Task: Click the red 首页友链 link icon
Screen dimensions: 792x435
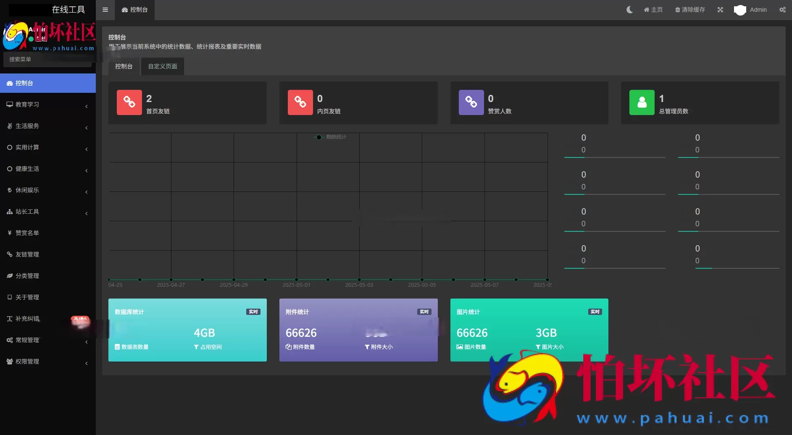Action: pos(129,102)
